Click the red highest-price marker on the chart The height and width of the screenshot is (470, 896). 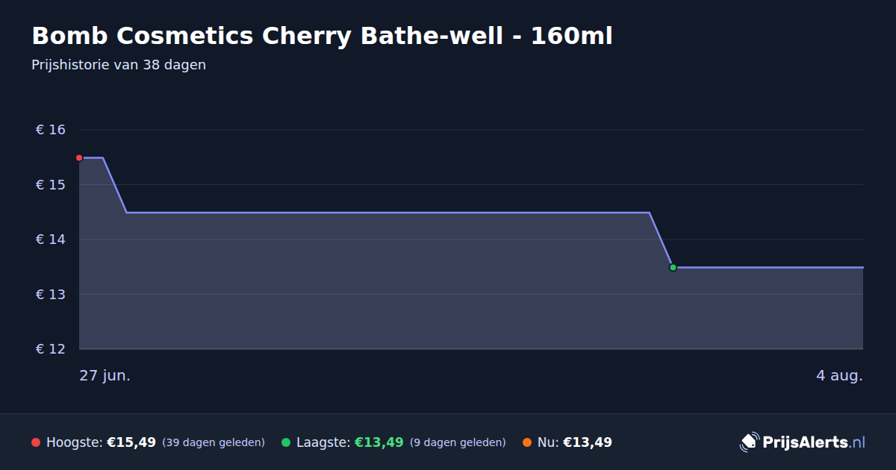coord(79,158)
